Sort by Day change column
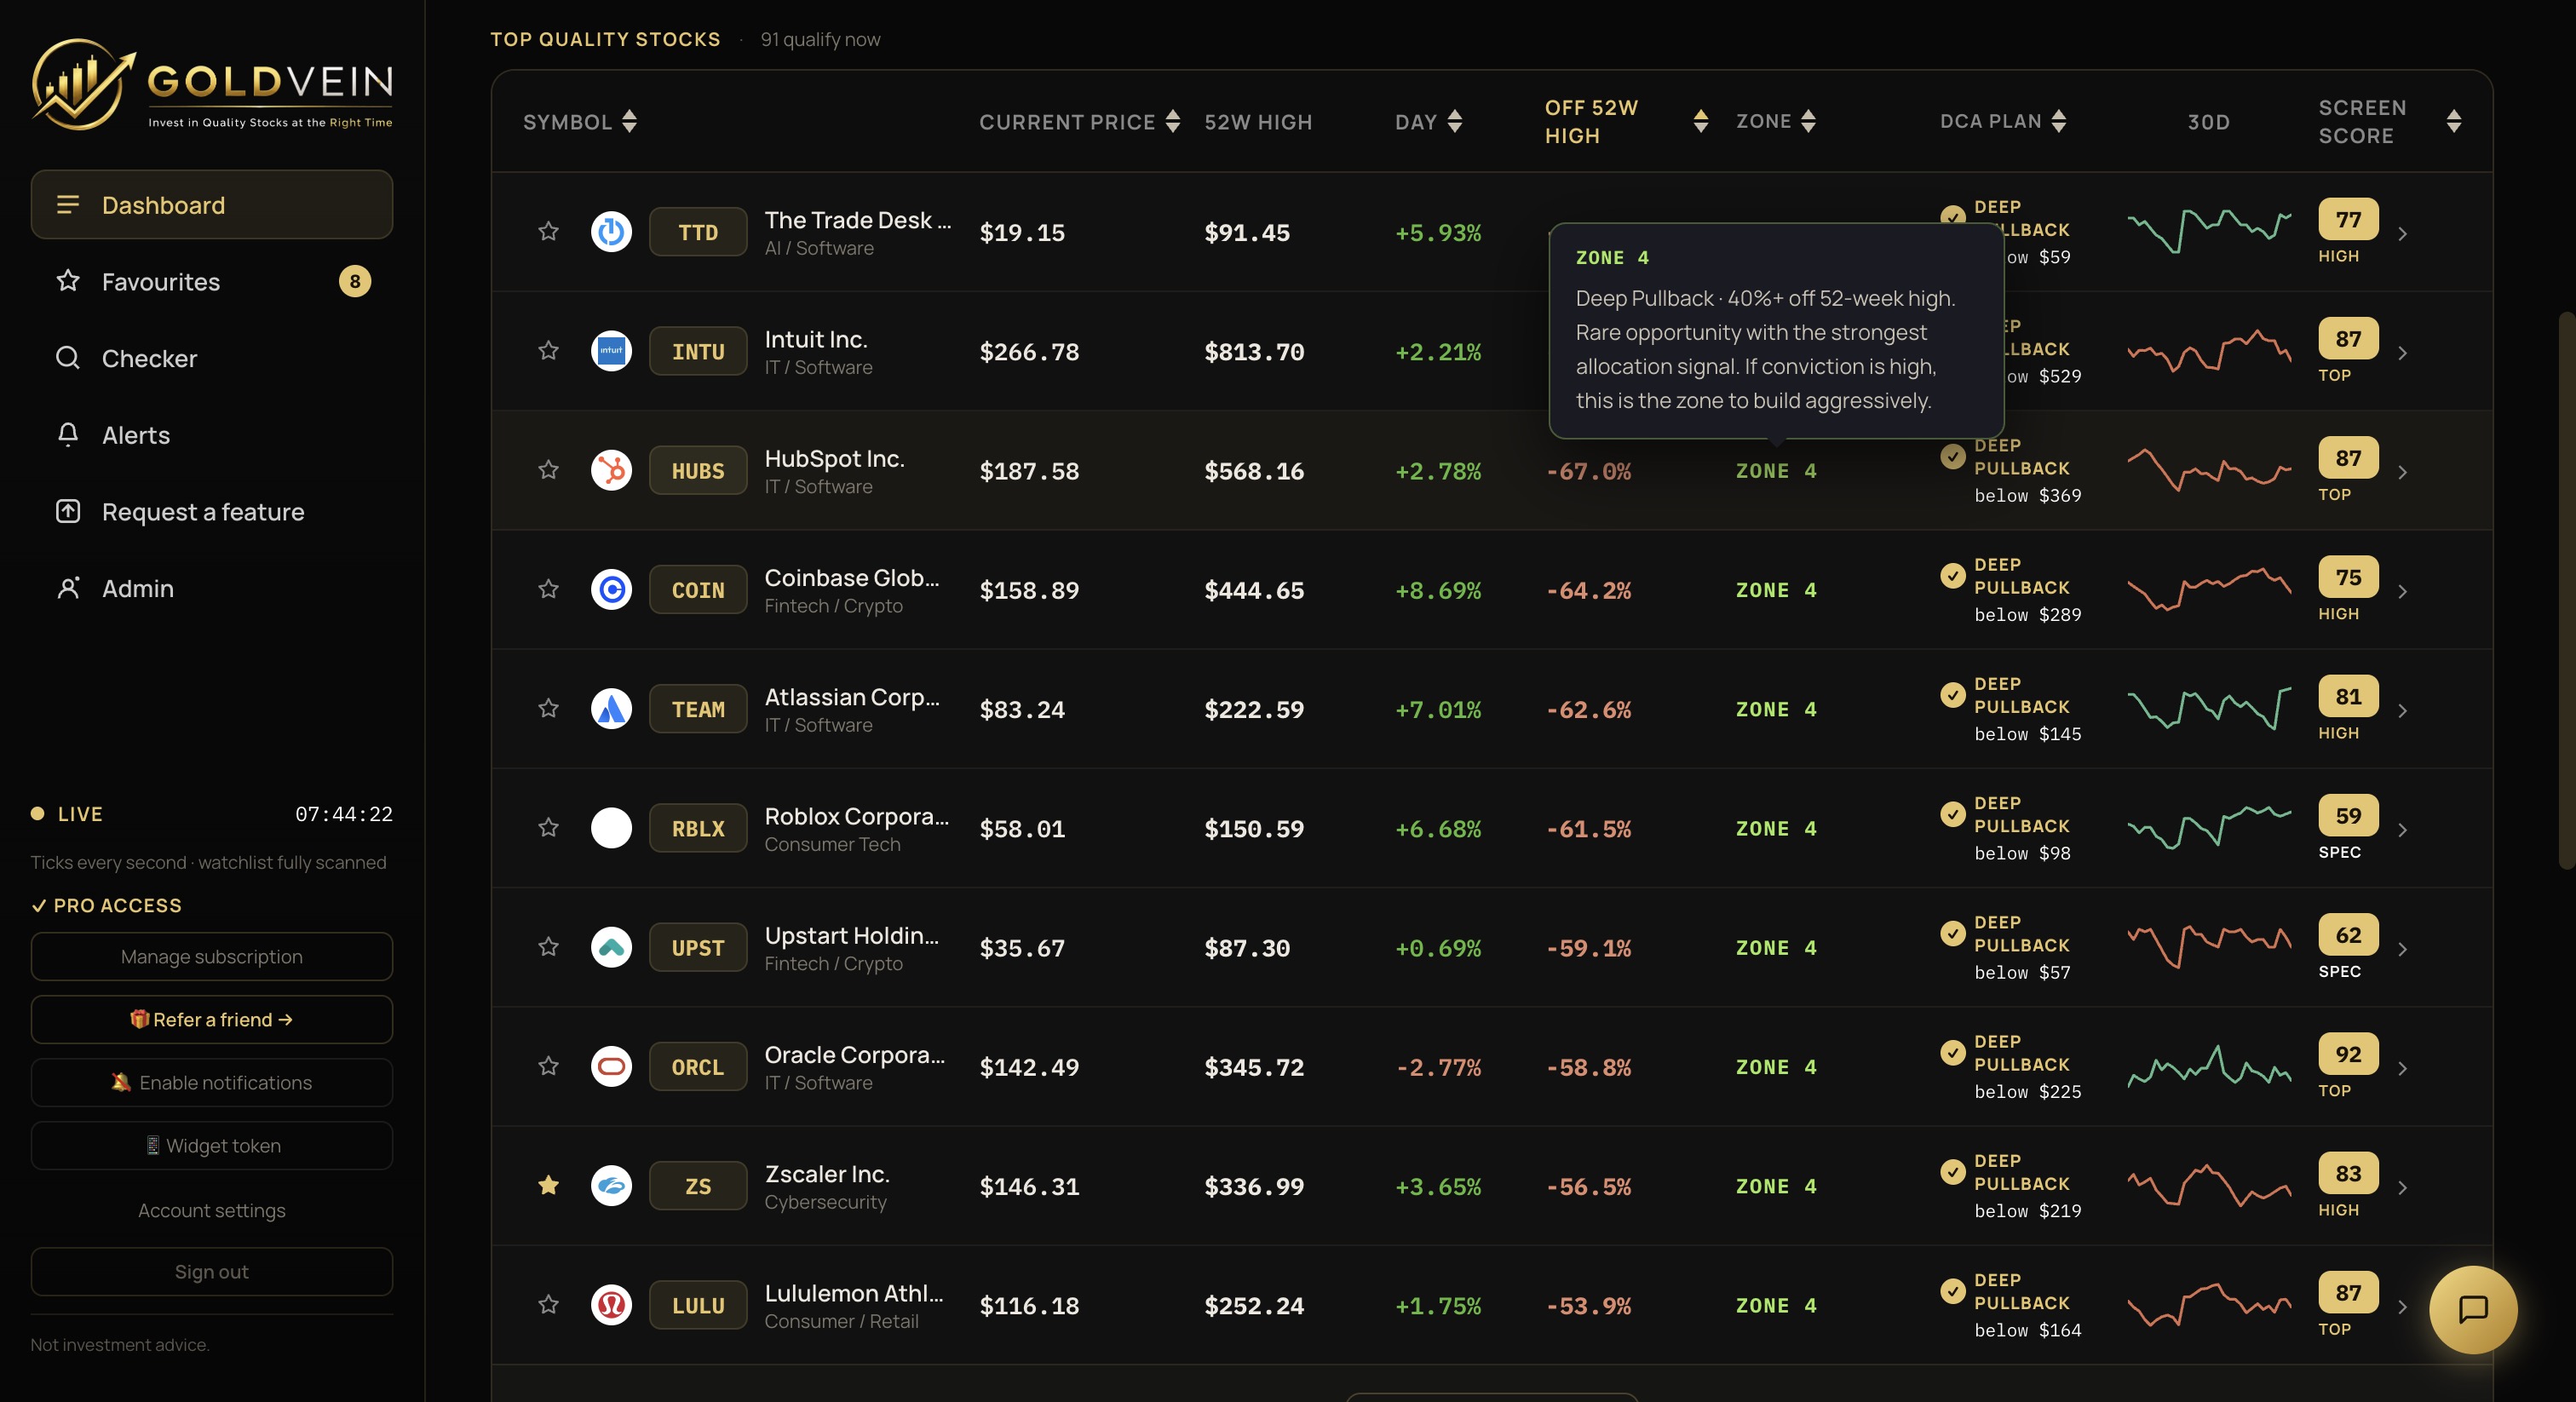Screen dimensions: 2576x1402 1429,121
